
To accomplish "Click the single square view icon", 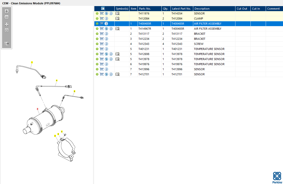I will coord(7,30).
